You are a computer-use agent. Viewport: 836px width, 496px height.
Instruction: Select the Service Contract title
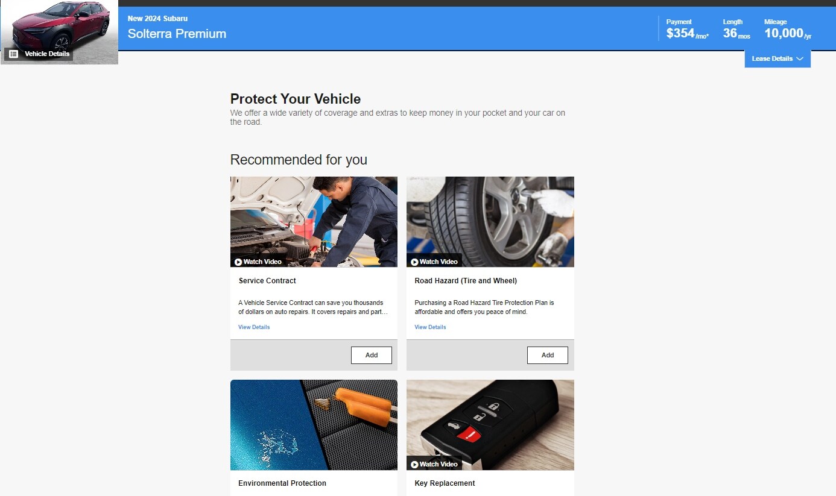pyautogui.click(x=267, y=281)
